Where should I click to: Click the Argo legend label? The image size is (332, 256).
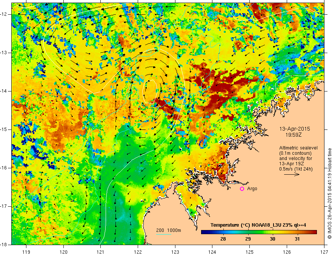click(252, 189)
